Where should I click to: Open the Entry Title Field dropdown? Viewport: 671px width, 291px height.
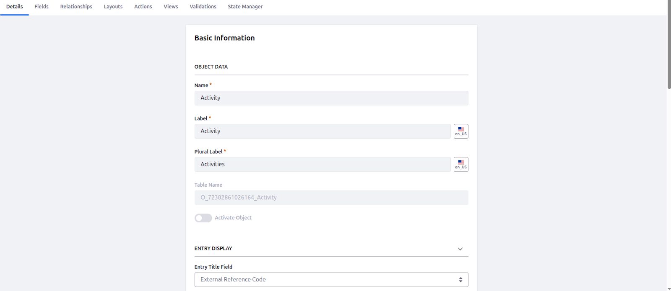tap(331, 280)
